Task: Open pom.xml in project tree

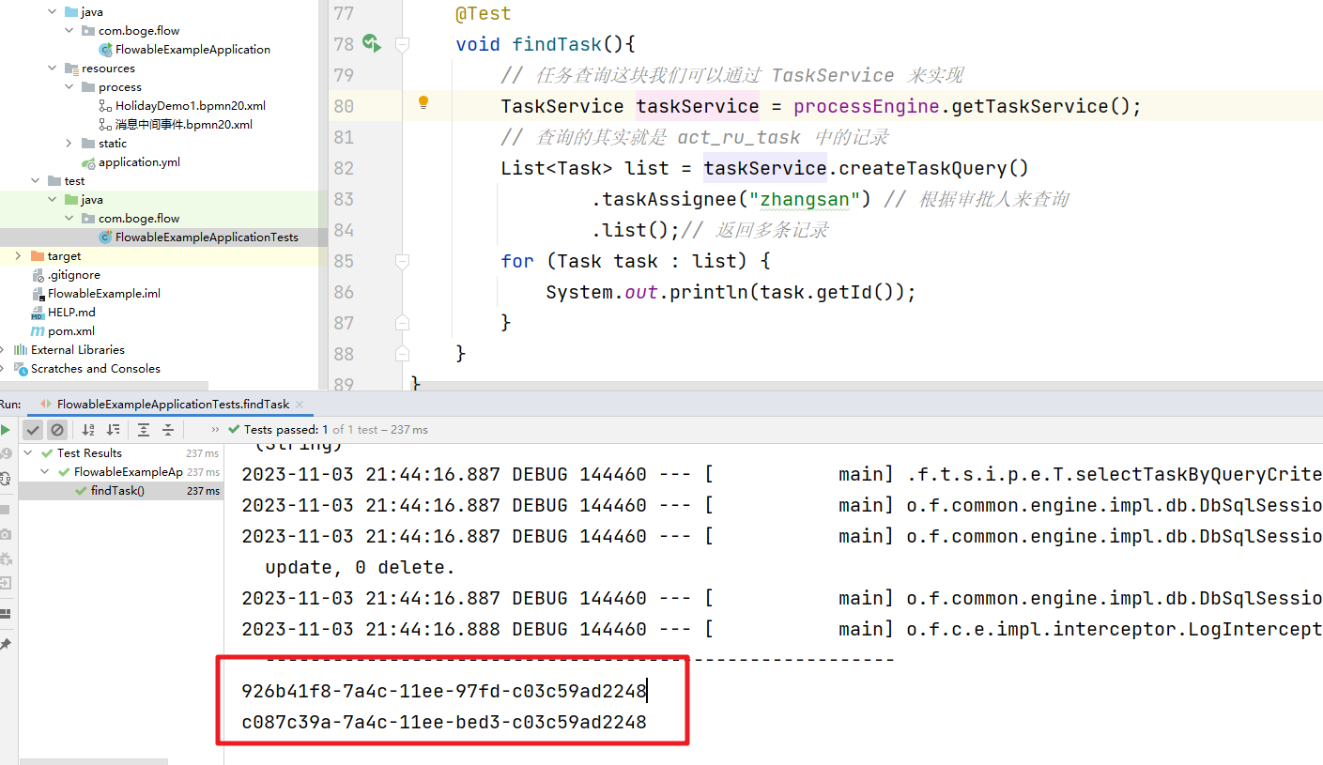Action: [71, 331]
